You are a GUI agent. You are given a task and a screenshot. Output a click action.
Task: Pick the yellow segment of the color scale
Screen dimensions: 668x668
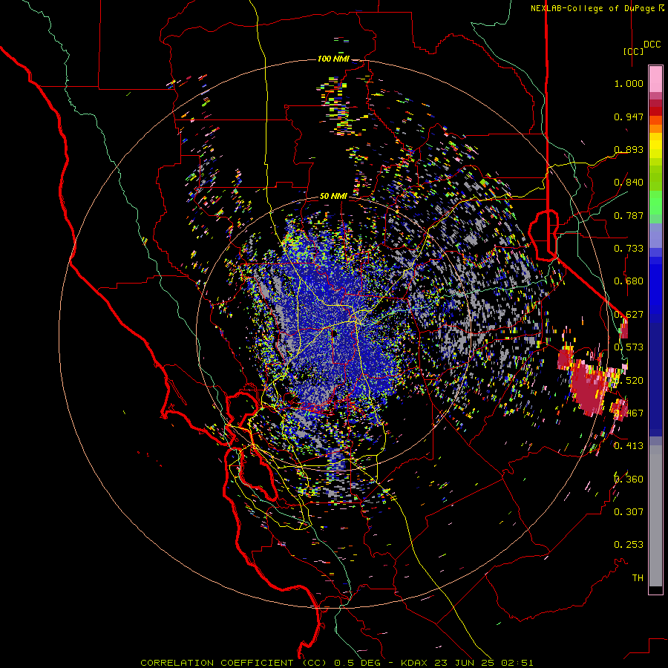[655, 145]
